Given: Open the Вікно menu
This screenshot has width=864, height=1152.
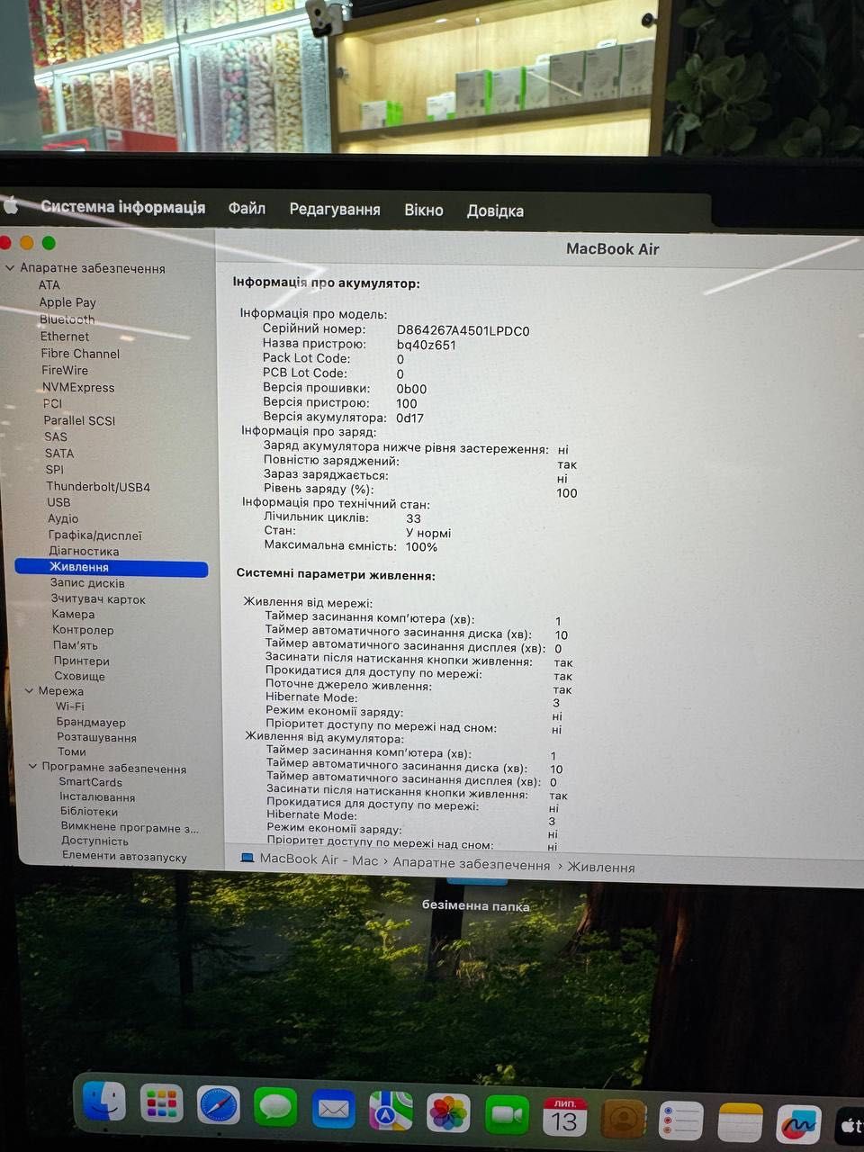Looking at the screenshot, I should [x=424, y=210].
